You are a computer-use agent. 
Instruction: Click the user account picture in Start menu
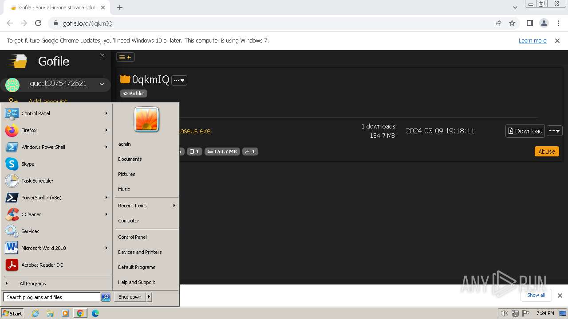pyautogui.click(x=146, y=120)
